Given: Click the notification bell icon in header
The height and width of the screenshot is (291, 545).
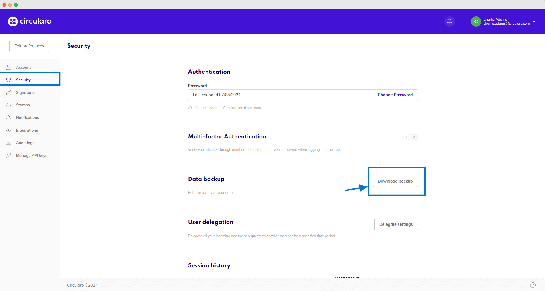Looking at the screenshot, I should [449, 22].
